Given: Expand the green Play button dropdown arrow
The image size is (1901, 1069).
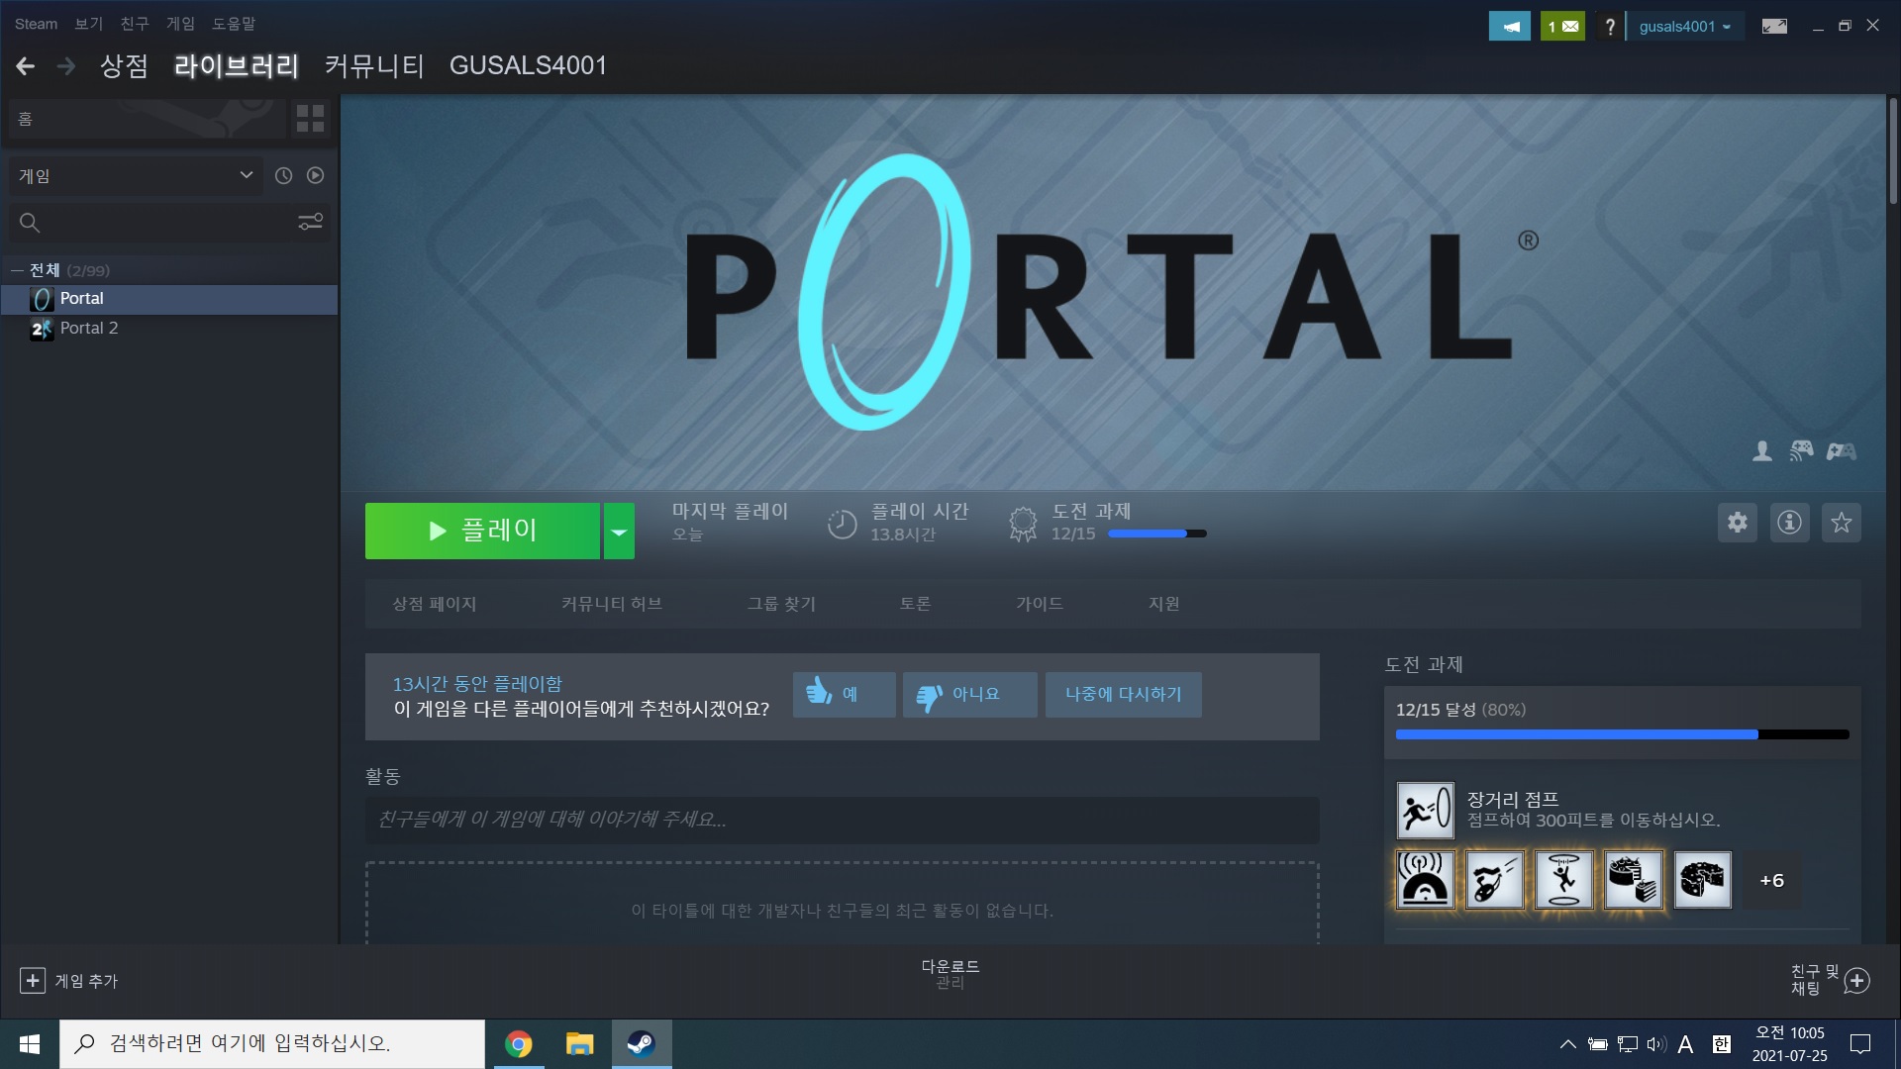Looking at the screenshot, I should tap(619, 531).
